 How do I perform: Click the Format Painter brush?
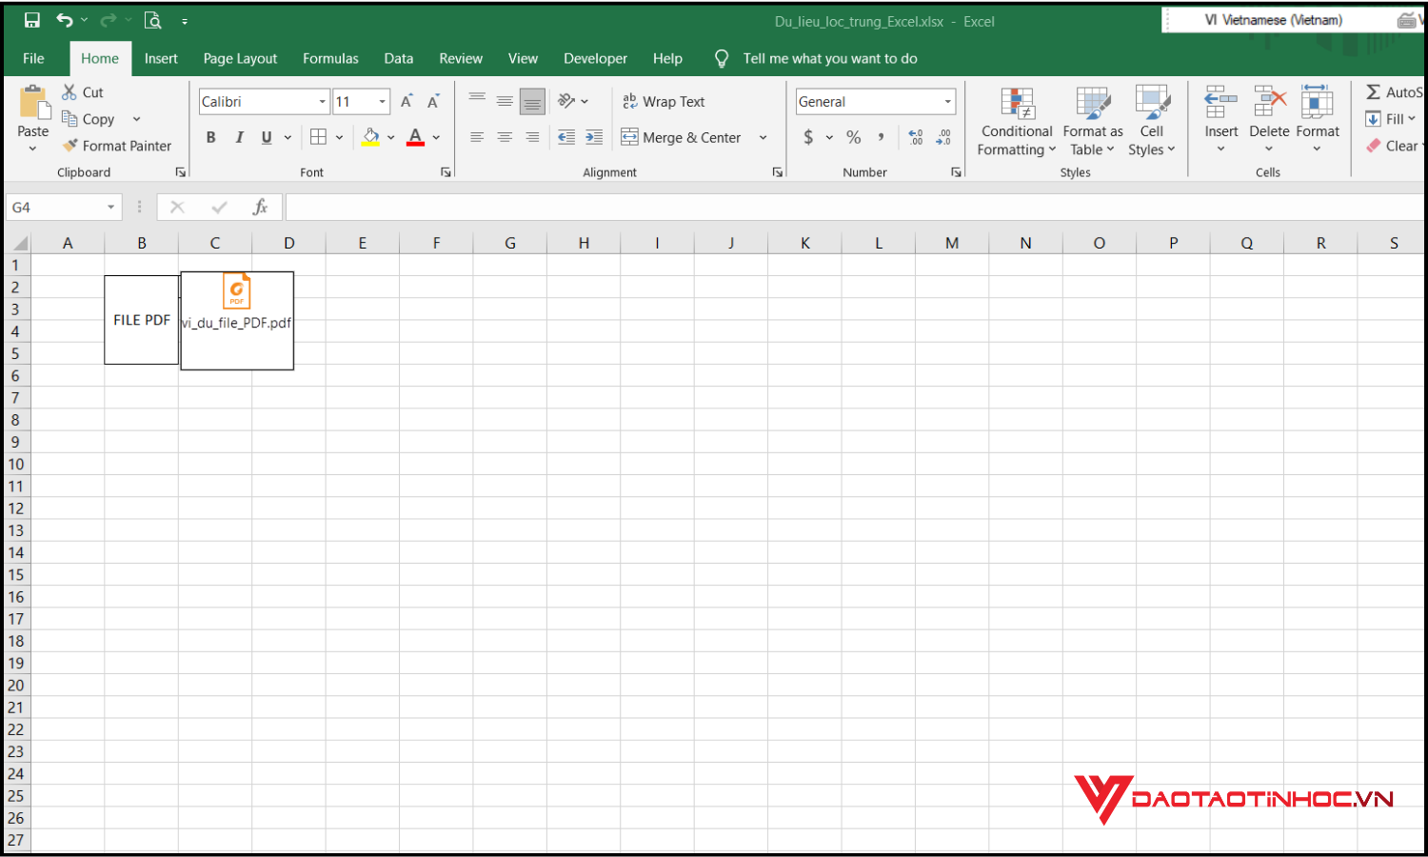point(117,146)
